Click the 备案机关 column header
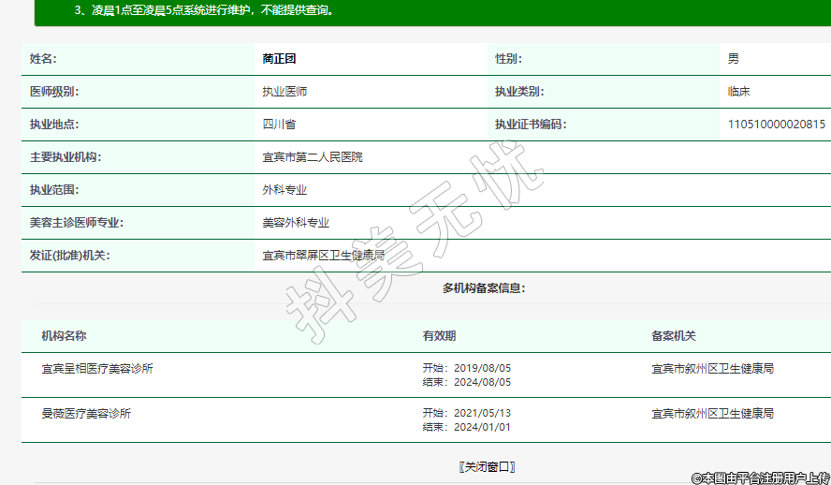This screenshot has height=485, width=831. pyautogui.click(x=674, y=336)
